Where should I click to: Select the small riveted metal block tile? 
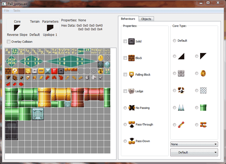pyautogui.click(x=67, y=104)
